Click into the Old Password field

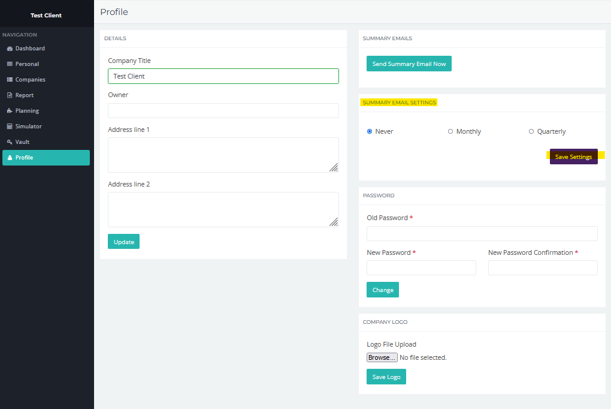[x=482, y=233]
